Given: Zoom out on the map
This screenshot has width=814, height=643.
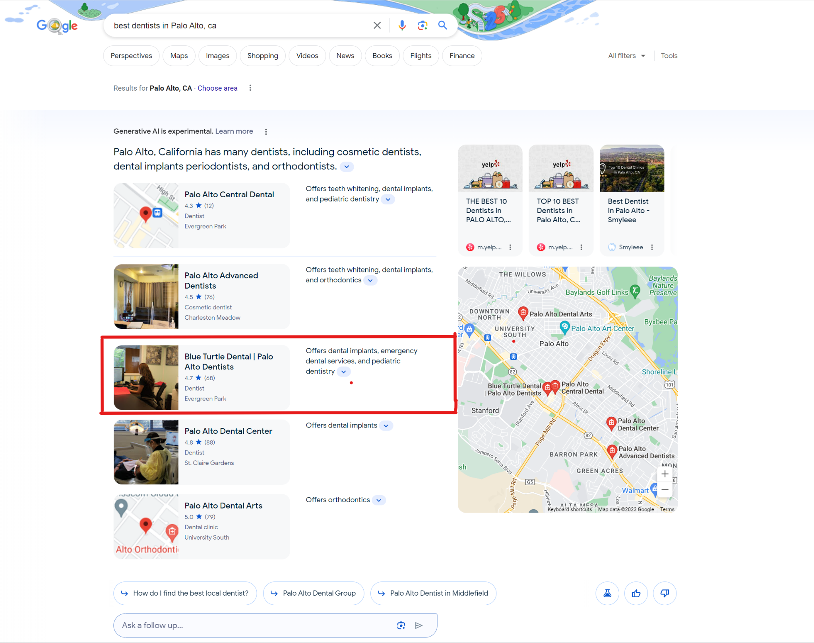Looking at the screenshot, I should tap(665, 490).
